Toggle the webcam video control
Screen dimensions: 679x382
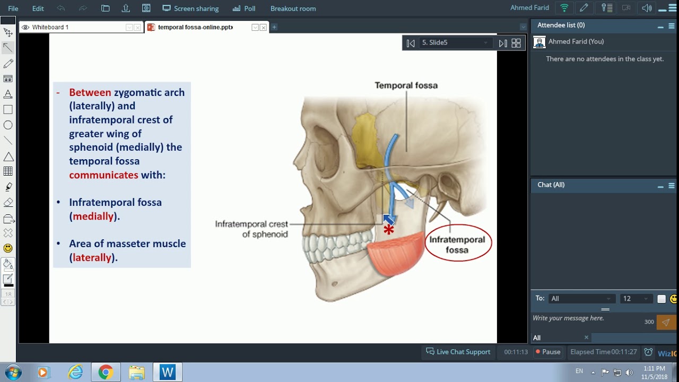click(x=626, y=8)
